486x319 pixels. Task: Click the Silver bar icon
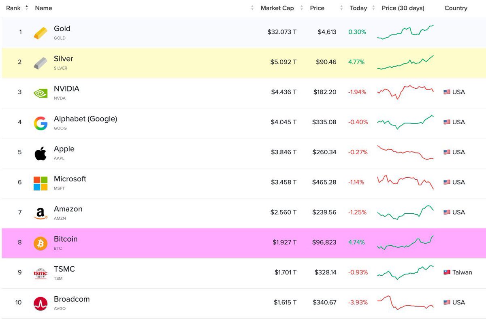pos(40,63)
